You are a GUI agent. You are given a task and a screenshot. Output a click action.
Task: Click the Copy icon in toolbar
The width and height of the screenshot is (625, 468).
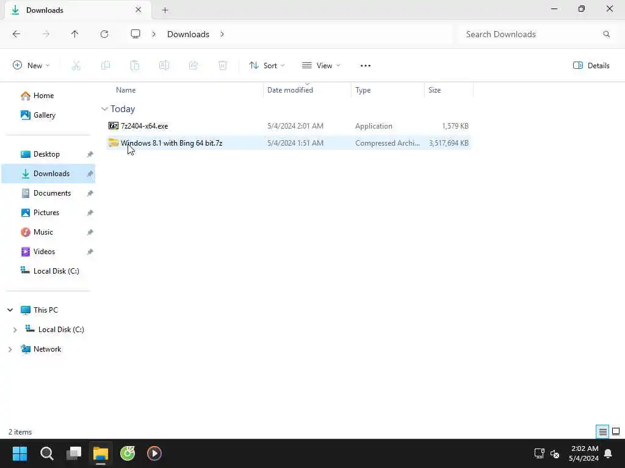106,66
